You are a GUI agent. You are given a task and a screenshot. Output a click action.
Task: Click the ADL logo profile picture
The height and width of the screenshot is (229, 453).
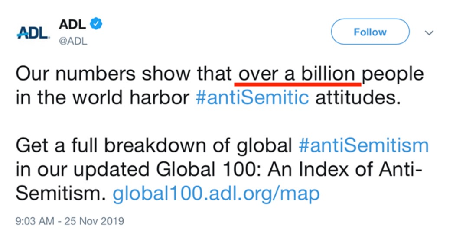33,33
